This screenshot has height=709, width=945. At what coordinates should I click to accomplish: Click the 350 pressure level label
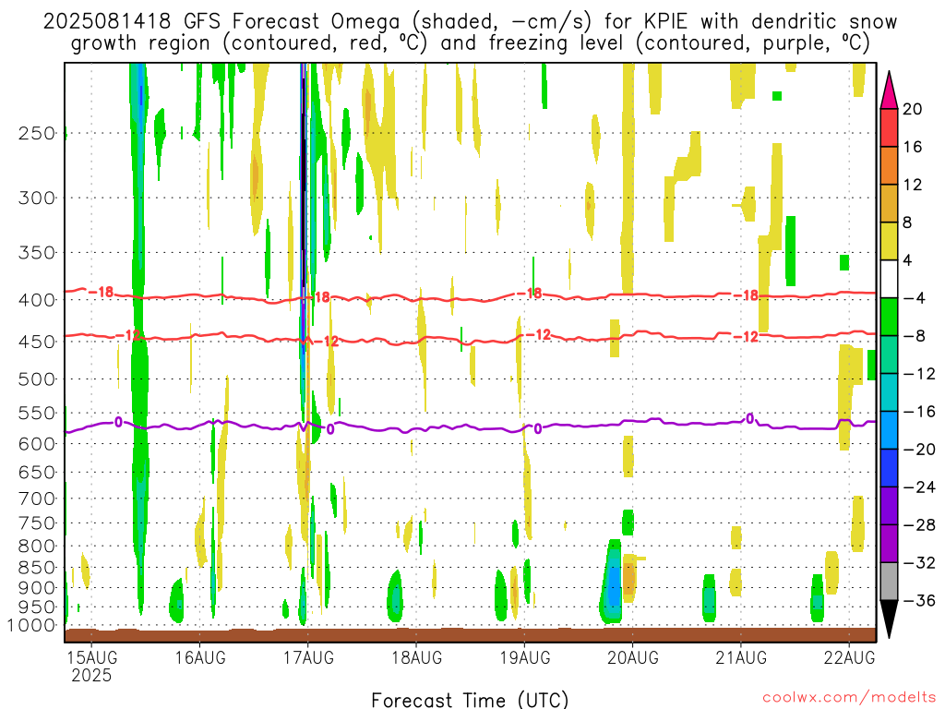pyautogui.click(x=37, y=253)
